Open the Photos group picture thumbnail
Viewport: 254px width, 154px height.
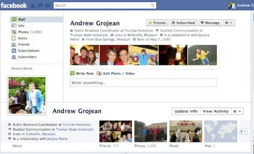tap(151, 131)
